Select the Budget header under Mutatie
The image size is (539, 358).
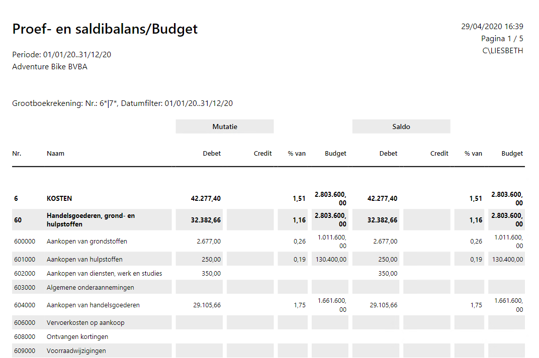[335, 153]
